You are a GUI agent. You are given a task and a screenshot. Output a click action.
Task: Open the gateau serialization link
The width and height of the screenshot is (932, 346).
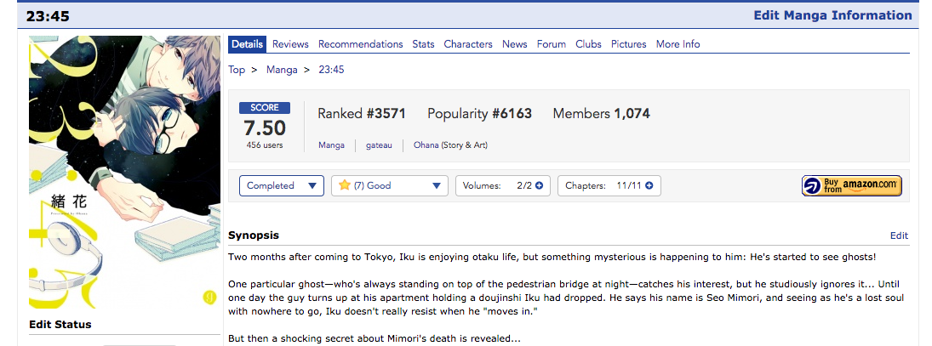click(379, 145)
